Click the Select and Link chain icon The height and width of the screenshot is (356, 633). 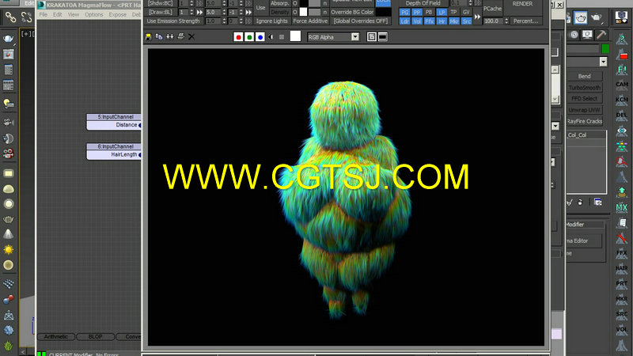coord(11,17)
